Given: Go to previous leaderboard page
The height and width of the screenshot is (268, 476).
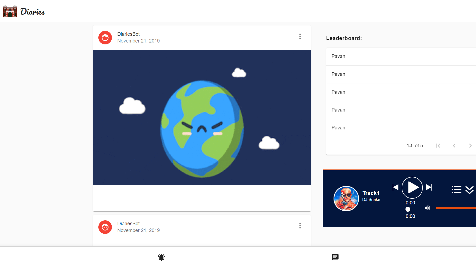Looking at the screenshot, I should click(454, 146).
